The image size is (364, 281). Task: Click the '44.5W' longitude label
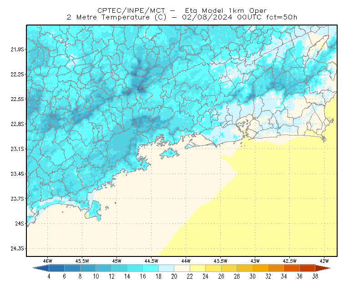tap(152, 261)
